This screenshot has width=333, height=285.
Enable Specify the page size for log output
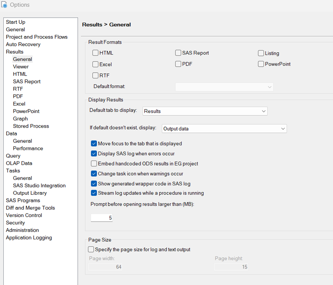[x=91, y=249]
